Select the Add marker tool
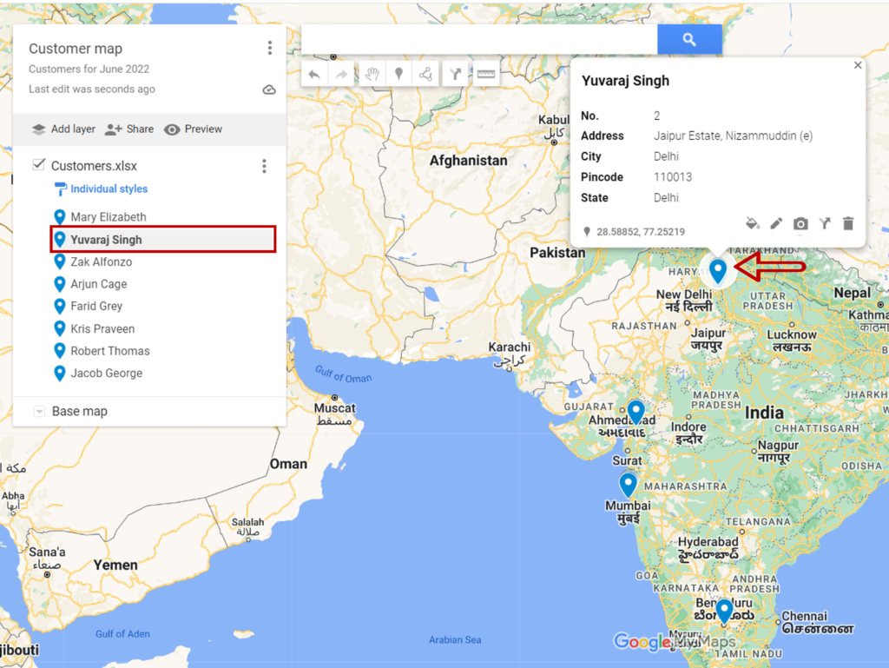The height and width of the screenshot is (668, 889). pyautogui.click(x=398, y=73)
